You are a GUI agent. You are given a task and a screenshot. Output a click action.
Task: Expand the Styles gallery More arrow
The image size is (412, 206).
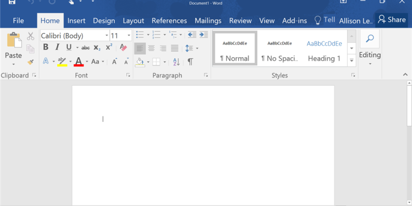pyautogui.click(x=352, y=60)
